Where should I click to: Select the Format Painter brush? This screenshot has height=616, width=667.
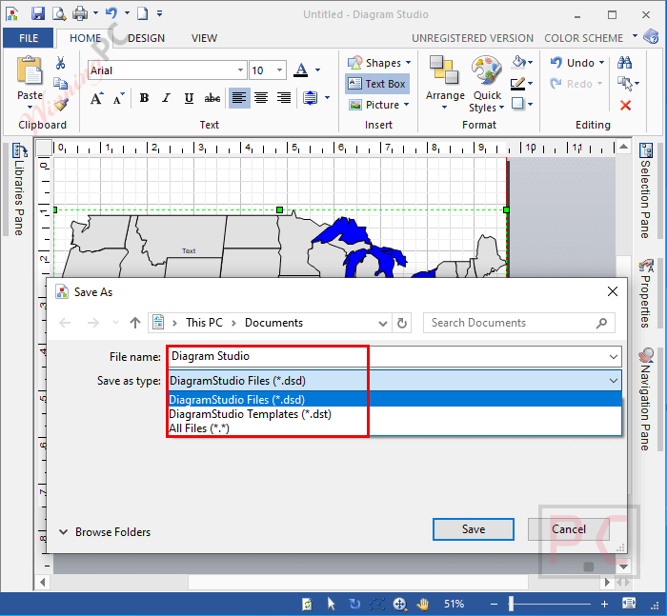tap(61, 104)
